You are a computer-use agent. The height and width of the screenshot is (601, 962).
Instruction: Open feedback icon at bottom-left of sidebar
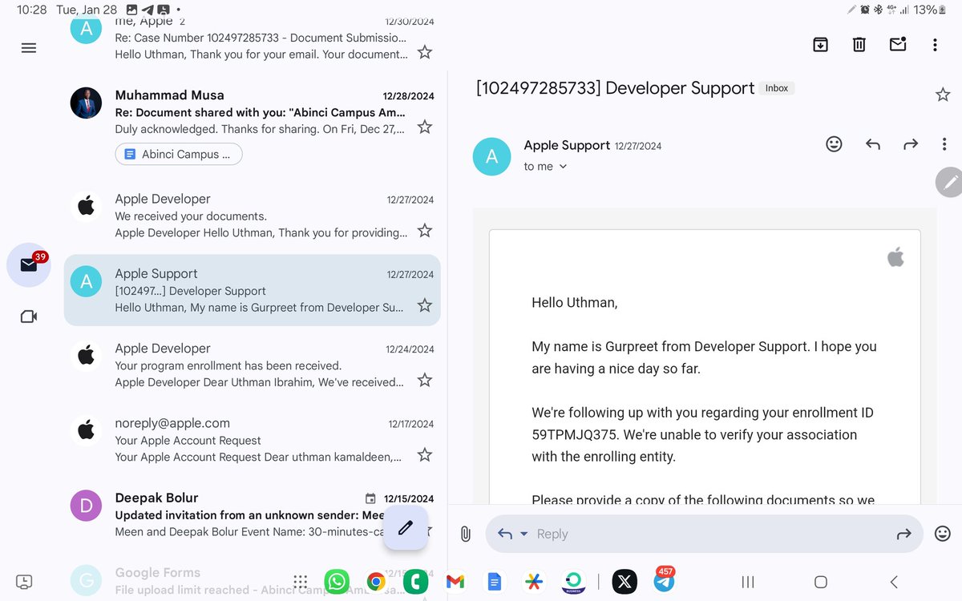(24, 581)
